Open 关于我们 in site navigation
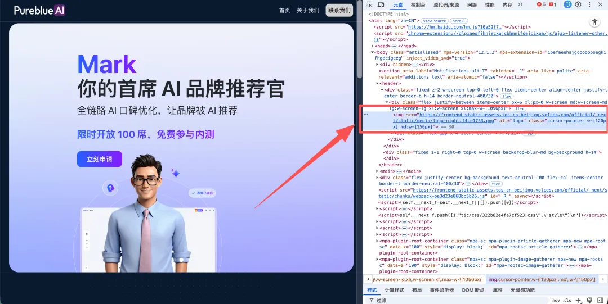Viewport: 608px width, 304px height. click(x=308, y=11)
